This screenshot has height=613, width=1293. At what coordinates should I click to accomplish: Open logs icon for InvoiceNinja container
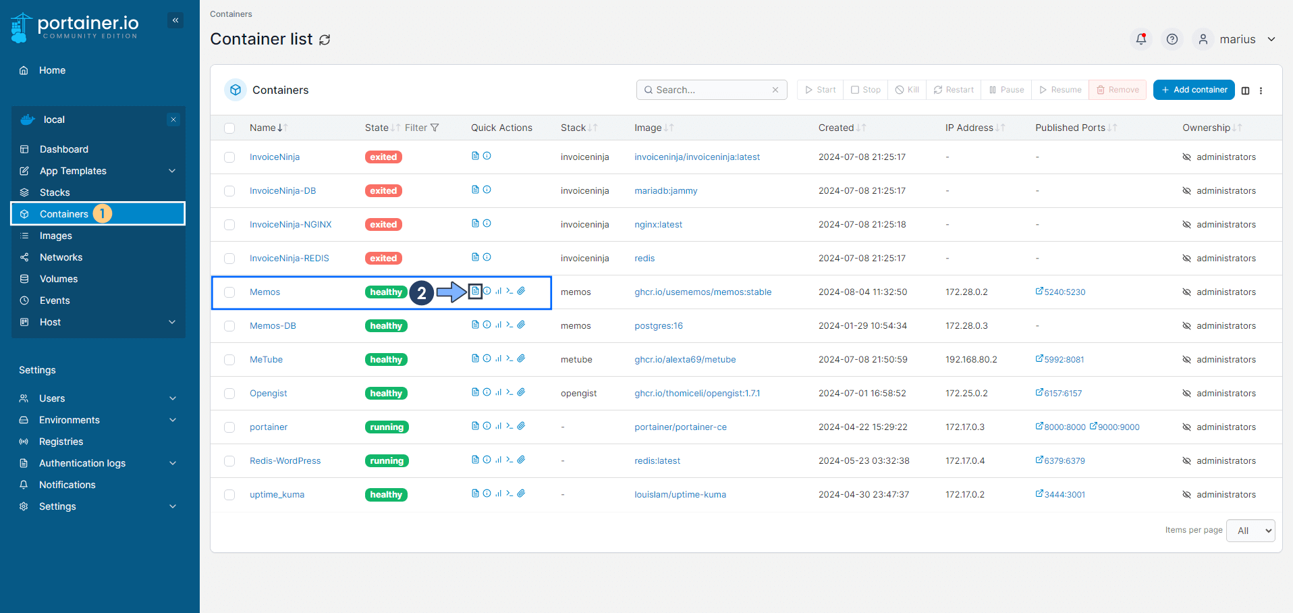tap(475, 156)
